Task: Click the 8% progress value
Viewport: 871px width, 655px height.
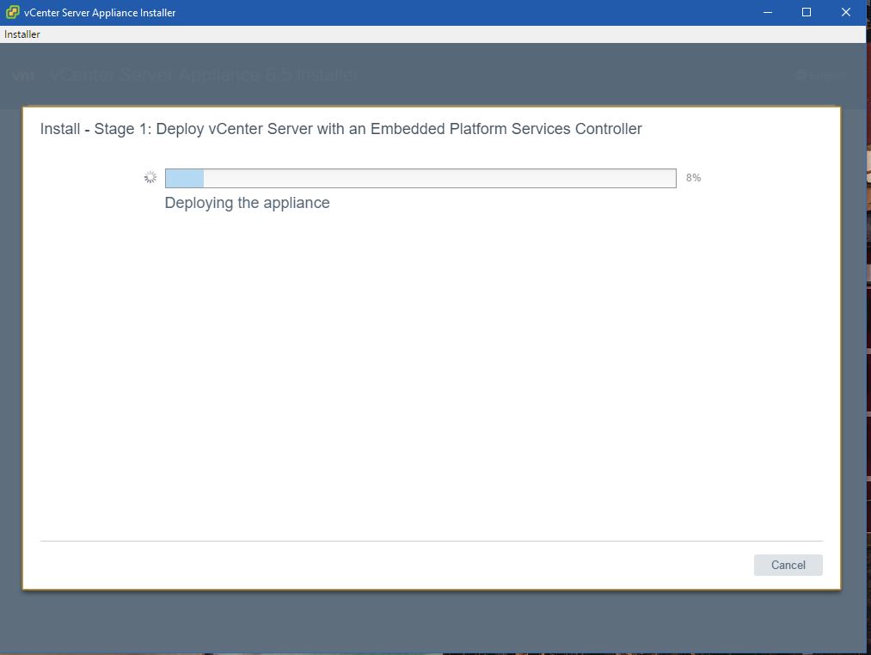Action: pos(693,178)
